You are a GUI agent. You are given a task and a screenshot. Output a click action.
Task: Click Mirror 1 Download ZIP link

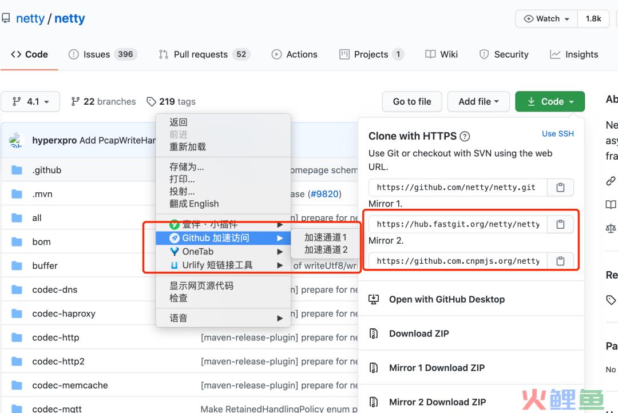point(437,368)
